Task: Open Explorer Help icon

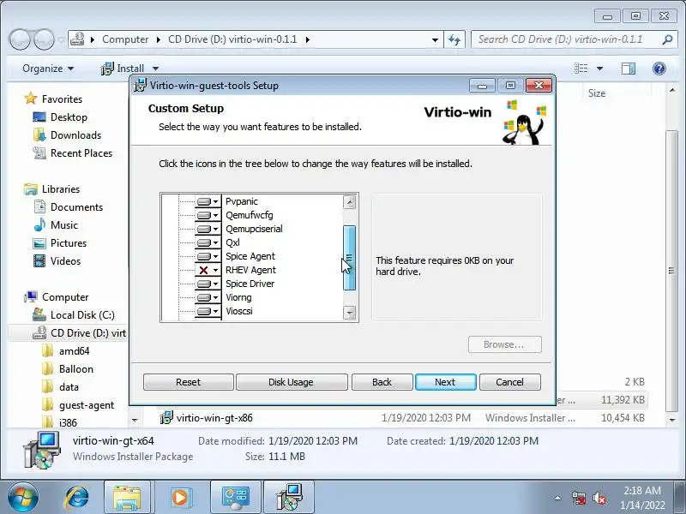Action: pos(659,69)
